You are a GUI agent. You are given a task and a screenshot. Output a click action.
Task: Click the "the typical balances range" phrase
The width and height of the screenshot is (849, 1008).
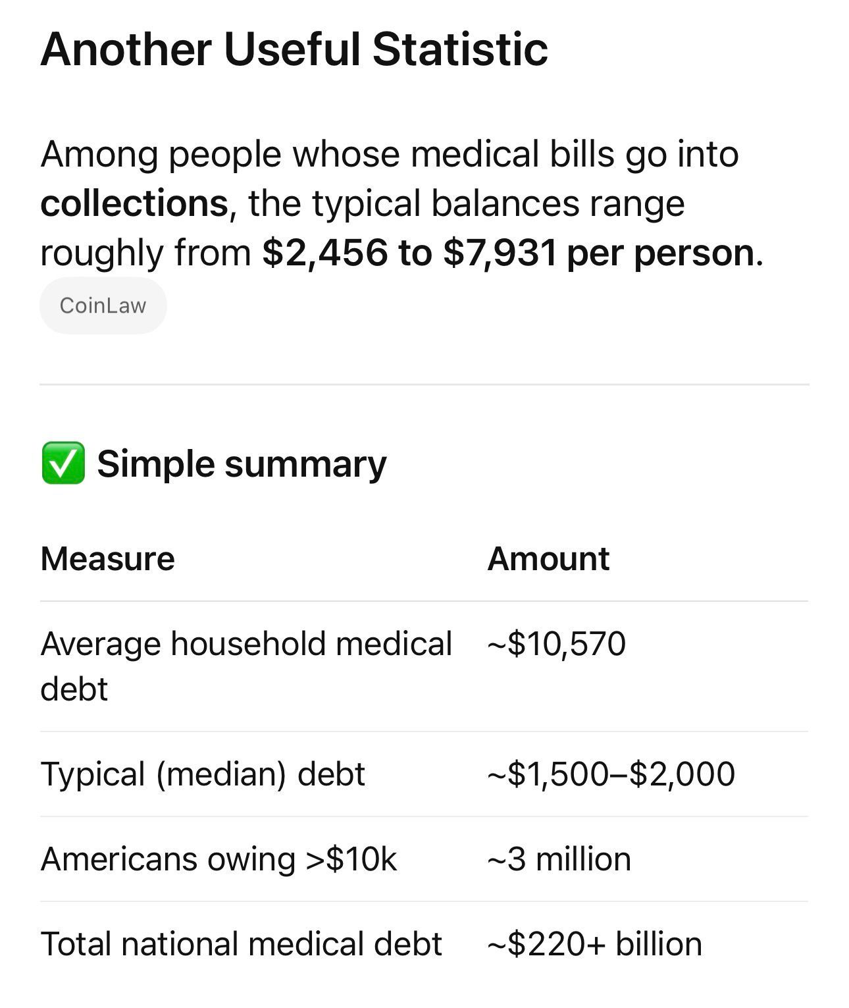point(466,203)
